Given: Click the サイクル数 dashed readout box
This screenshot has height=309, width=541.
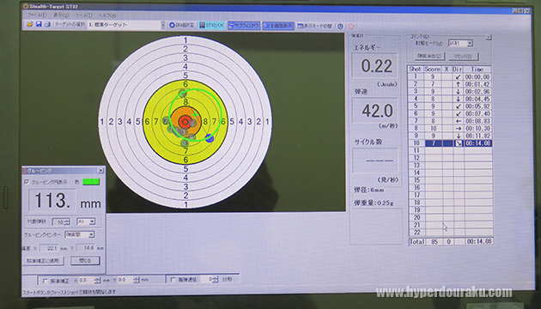Looking at the screenshot, I should point(375,161).
